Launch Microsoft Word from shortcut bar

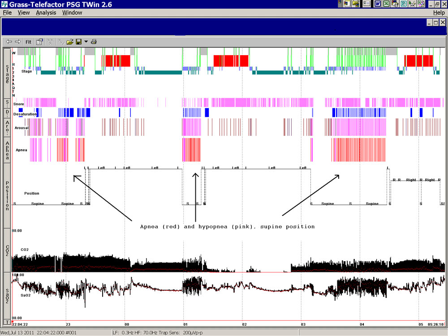coord(378,4)
